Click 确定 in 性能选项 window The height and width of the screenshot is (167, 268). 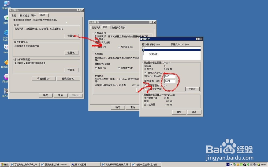(x=118, y=107)
